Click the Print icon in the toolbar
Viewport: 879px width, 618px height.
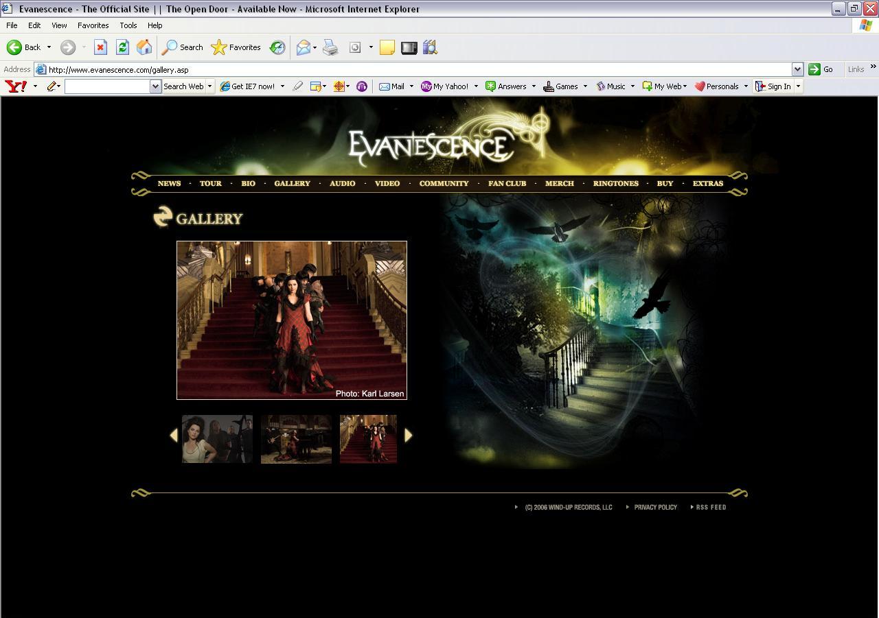[x=330, y=47]
